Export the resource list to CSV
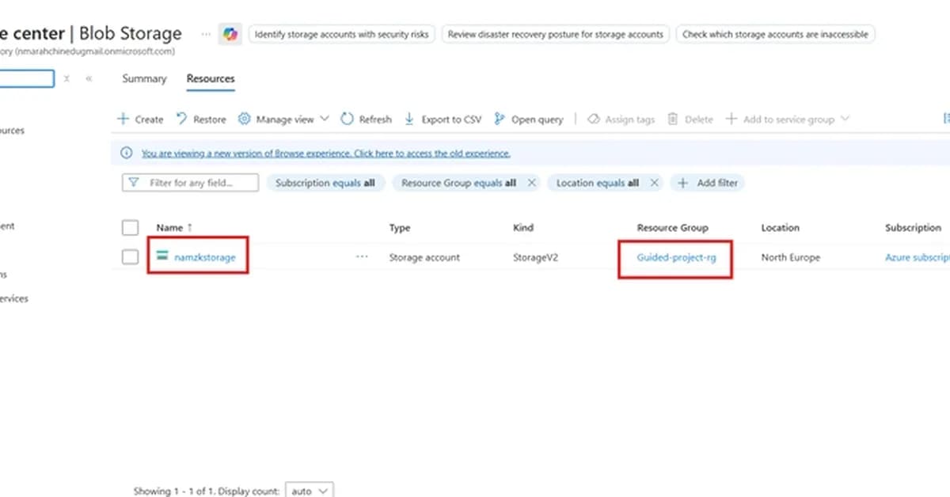The image size is (950, 497). pyautogui.click(x=410, y=119)
